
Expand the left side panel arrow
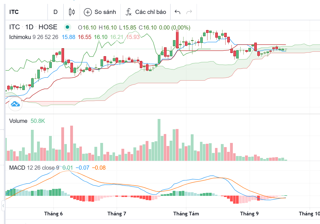click(3, 206)
